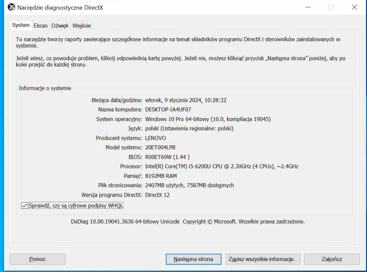Click the 8192MB RAM memory value
The width and height of the screenshot is (367, 272).
coord(161,176)
